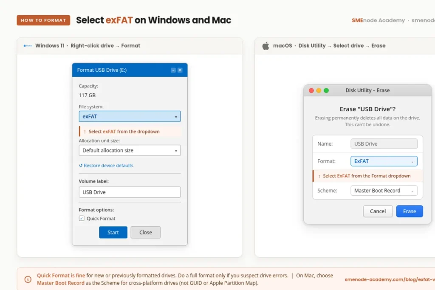
Task: Click the Name field in Disk Utility
Action: [384, 144]
